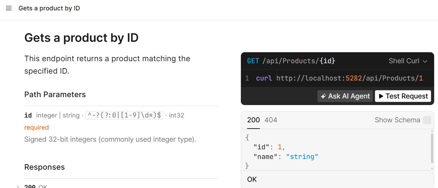The image size is (438, 188).
Task: Click the up arrow of the response scrollbar
Action: (x=432, y=131)
